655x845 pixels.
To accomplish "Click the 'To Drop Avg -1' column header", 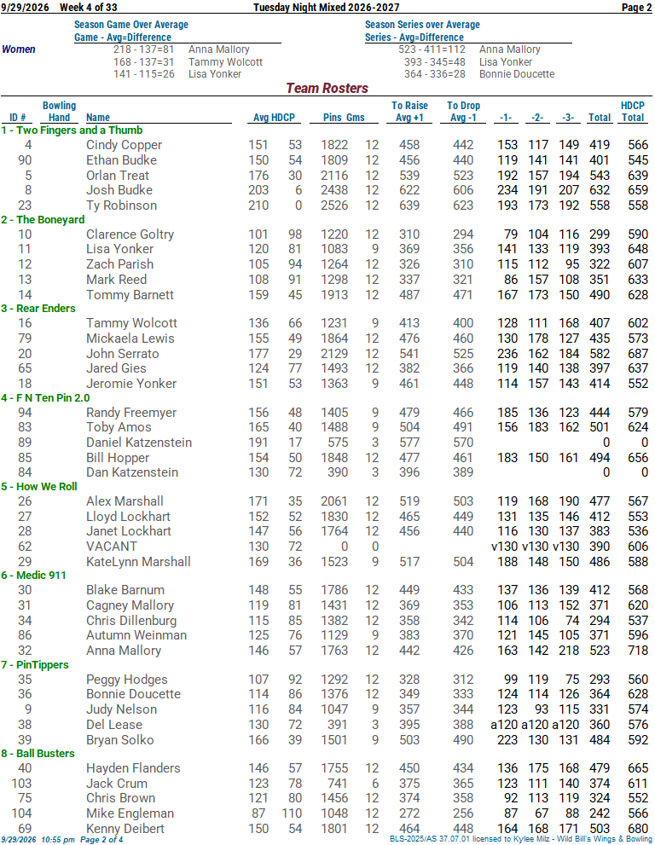I will click(x=463, y=112).
